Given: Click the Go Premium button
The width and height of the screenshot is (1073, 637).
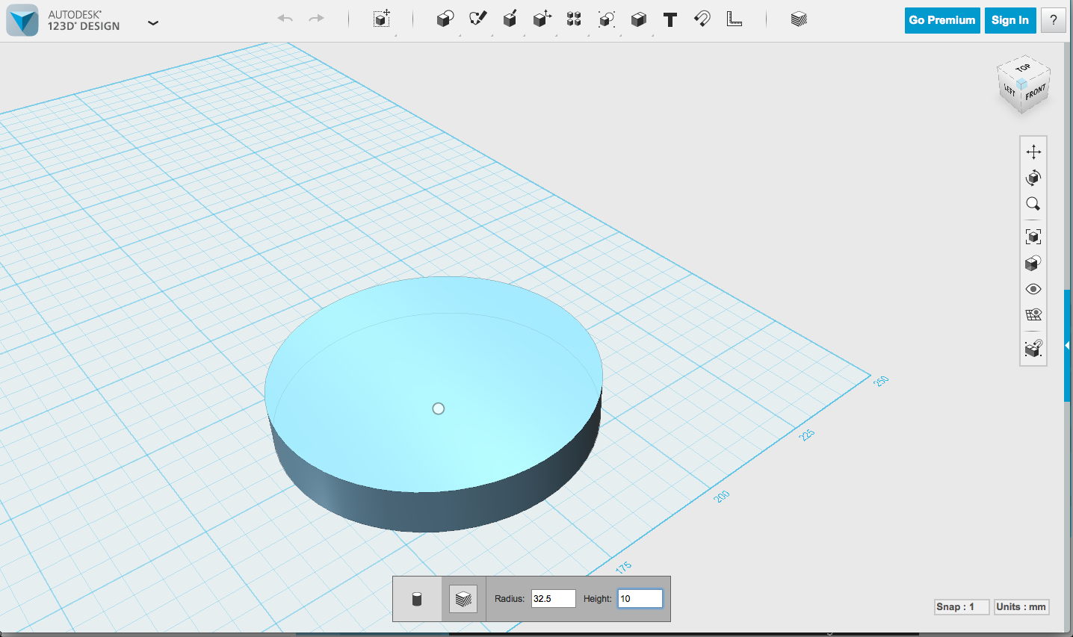Looking at the screenshot, I should click(x=941, y=20).
